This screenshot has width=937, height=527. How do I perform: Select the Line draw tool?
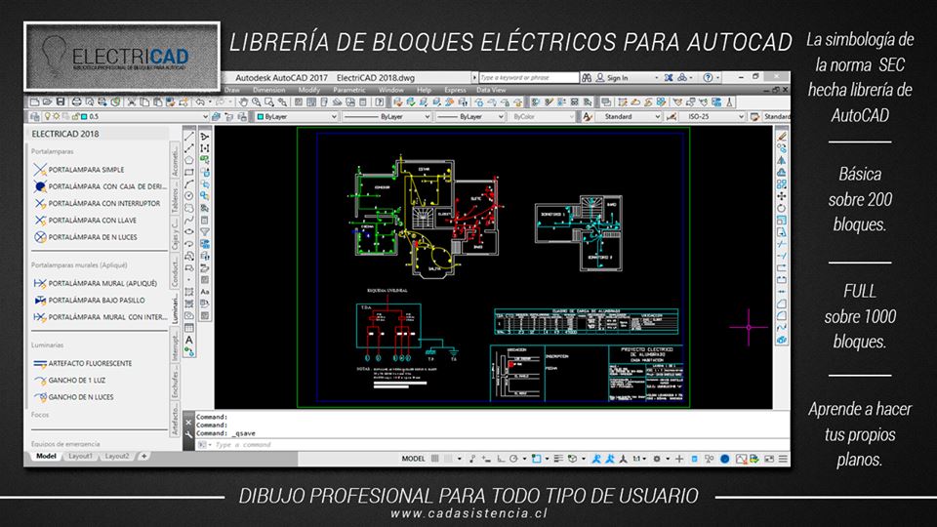188,137
